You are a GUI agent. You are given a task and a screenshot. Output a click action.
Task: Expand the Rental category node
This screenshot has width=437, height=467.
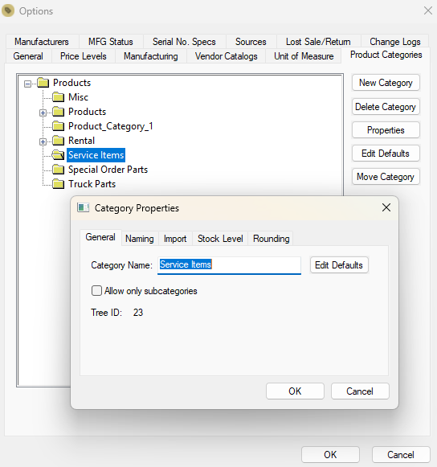coord(43,141)
